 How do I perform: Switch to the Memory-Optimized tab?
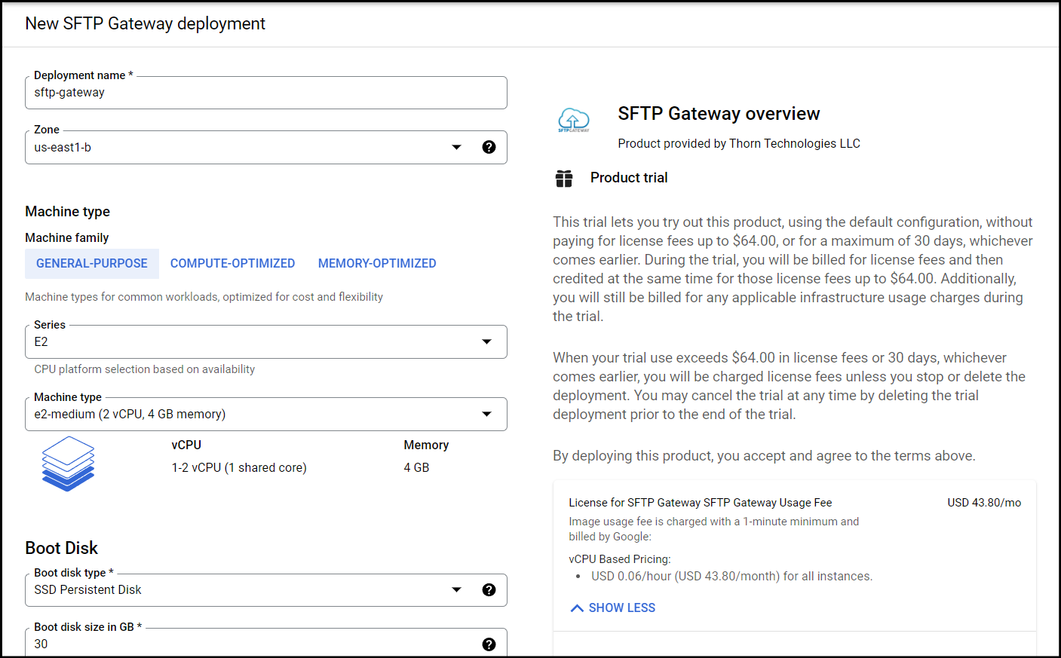(x=377, y=263)
